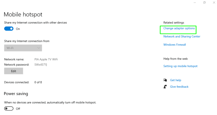This screenshot has width=217, height=115.
Task: Click the Get help speech bubble icon
Action: (165, 80)
